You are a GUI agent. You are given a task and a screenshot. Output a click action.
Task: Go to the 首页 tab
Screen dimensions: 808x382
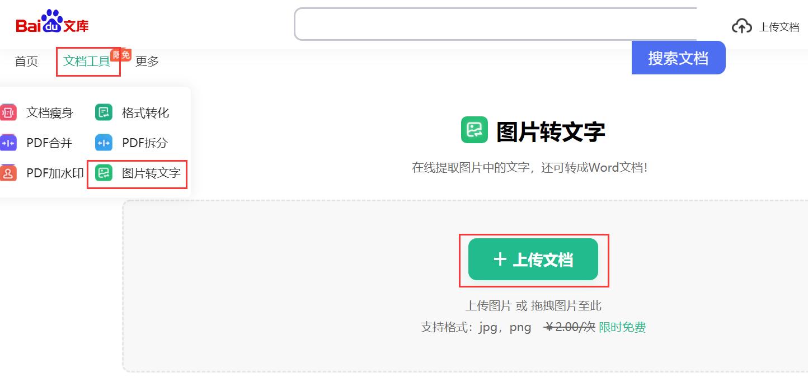coord(26,62)
